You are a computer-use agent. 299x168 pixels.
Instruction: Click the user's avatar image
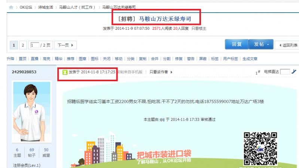point(32,112)
